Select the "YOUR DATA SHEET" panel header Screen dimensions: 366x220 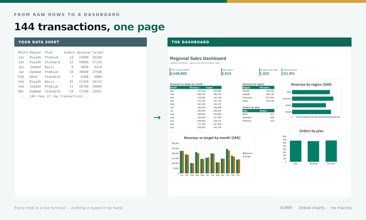tap(81, 42)
